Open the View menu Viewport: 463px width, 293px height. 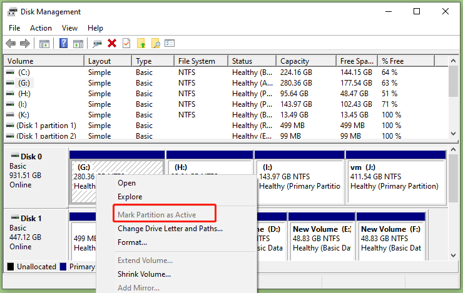[69, 28]
